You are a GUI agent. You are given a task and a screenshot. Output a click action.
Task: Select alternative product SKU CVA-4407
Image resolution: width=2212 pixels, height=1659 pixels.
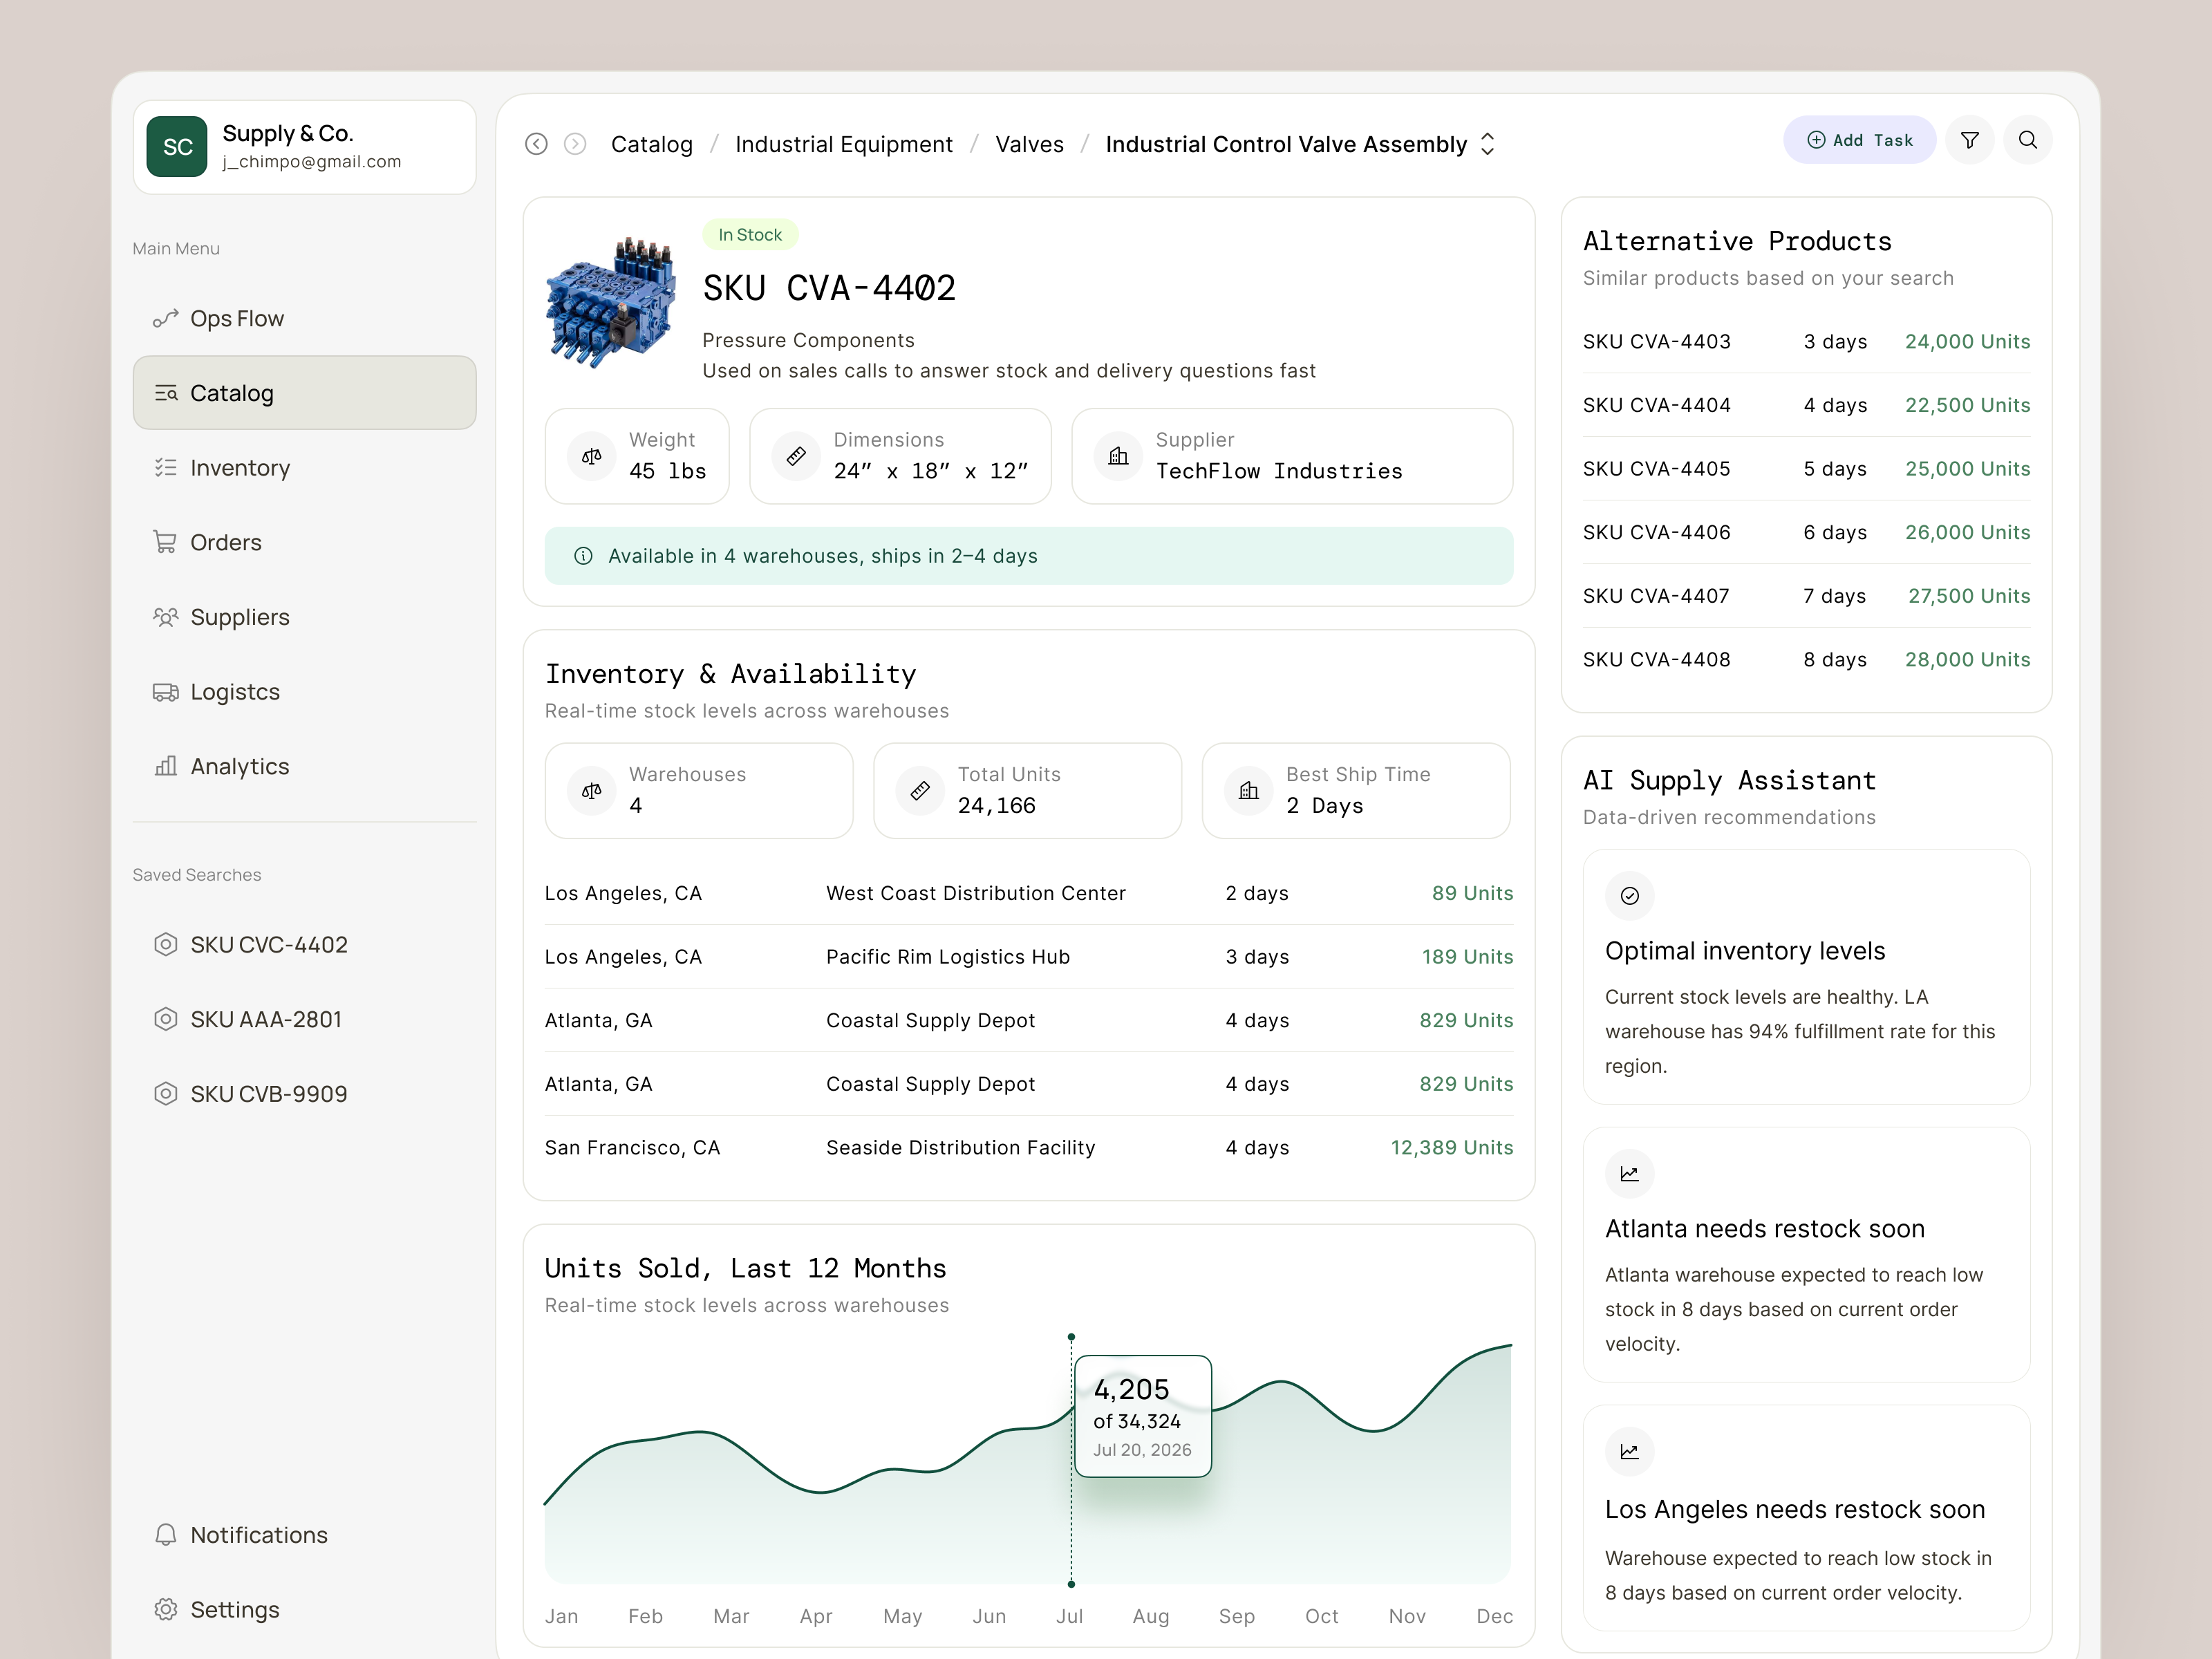click(x=1806, y=596)
